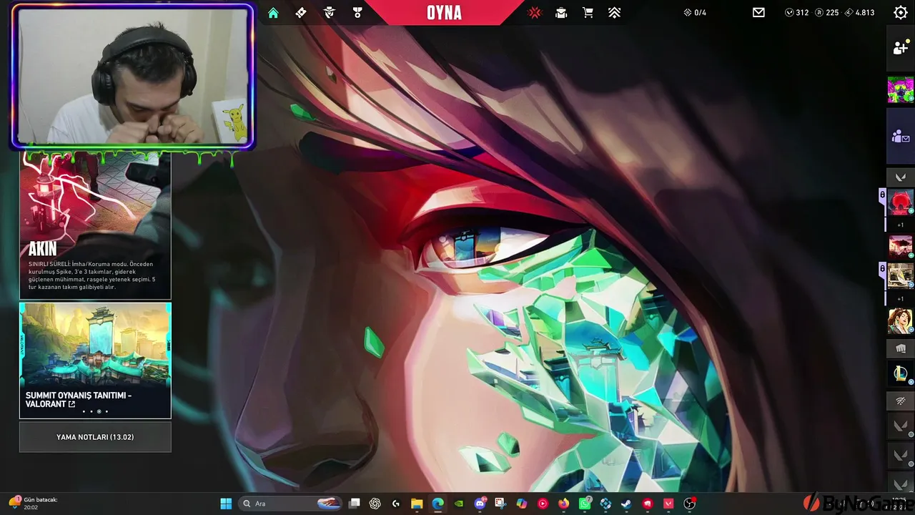Expand the Valorant friends group header
The height and width of the screenshot is (515, 915).
(901, 177)
